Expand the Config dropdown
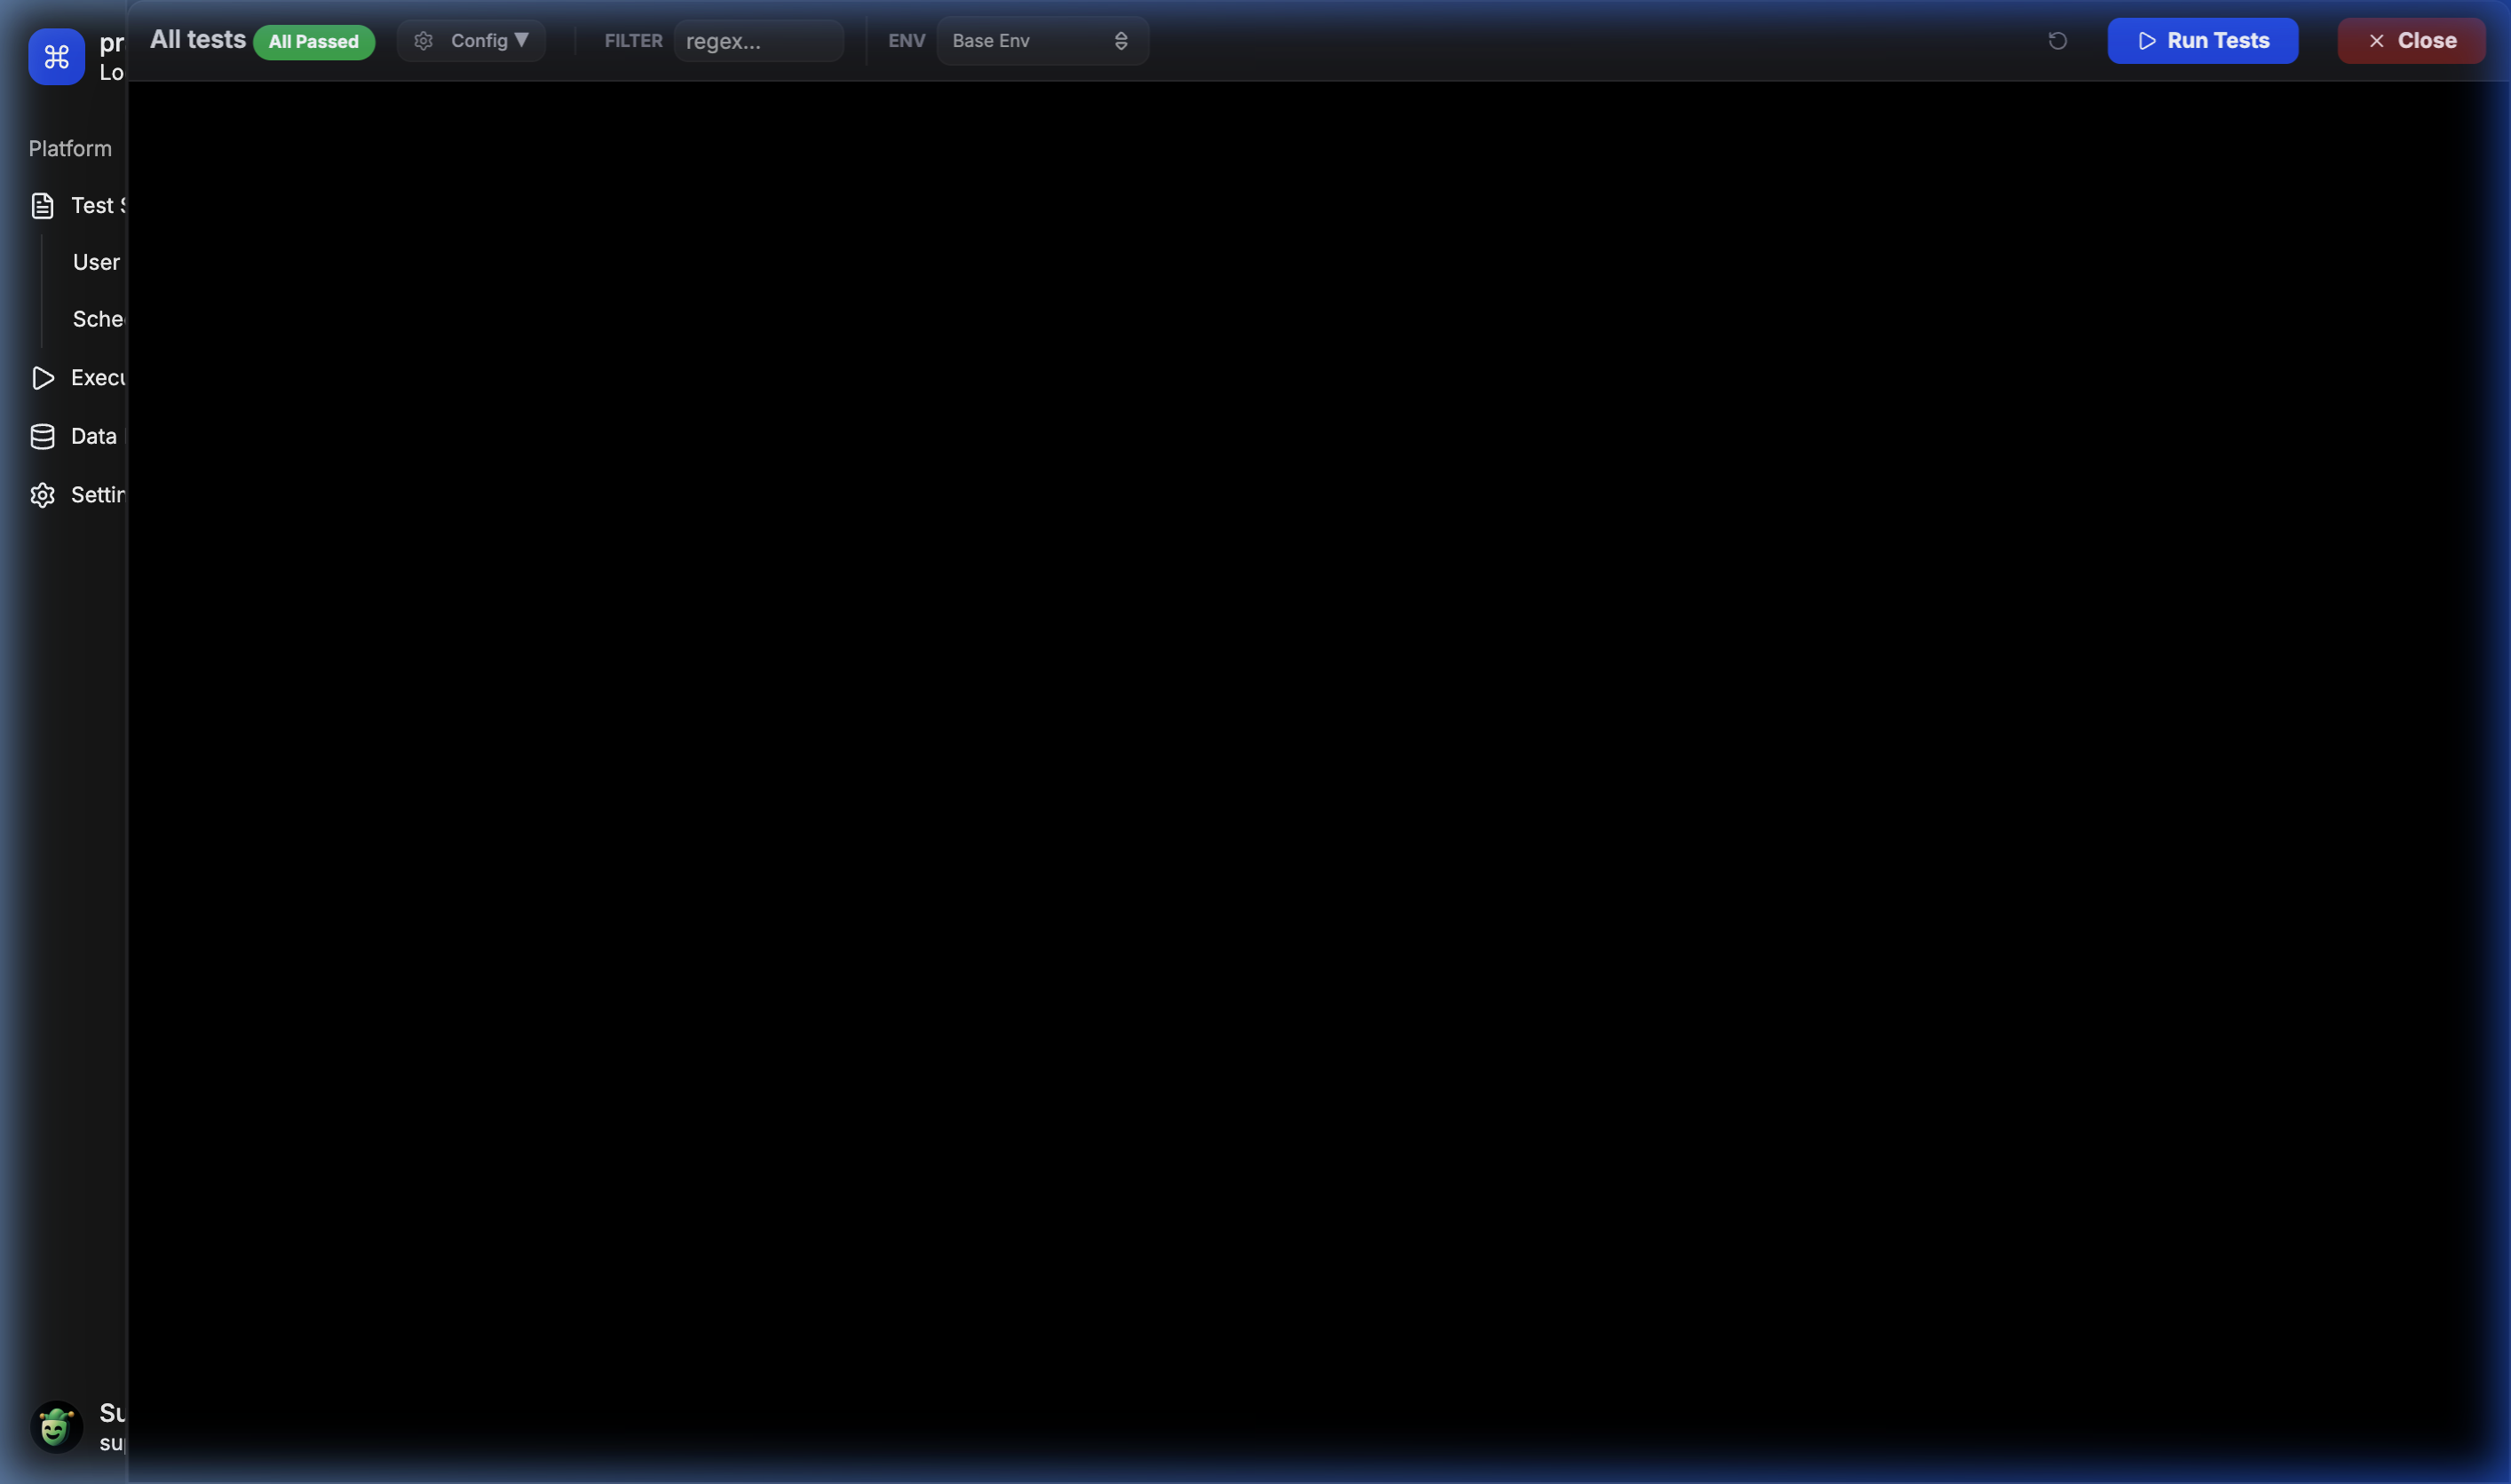The image size is (2511, 1484). tap(471, 41)
